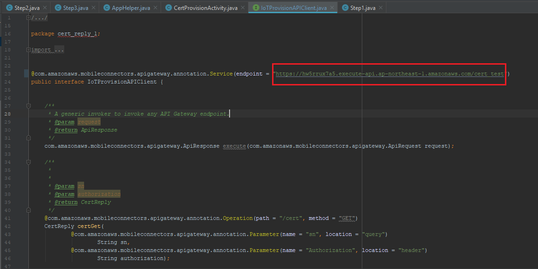The image size is (538, 269).
Task: Click the fold end marker at line 40
Action: click(28, 210)
